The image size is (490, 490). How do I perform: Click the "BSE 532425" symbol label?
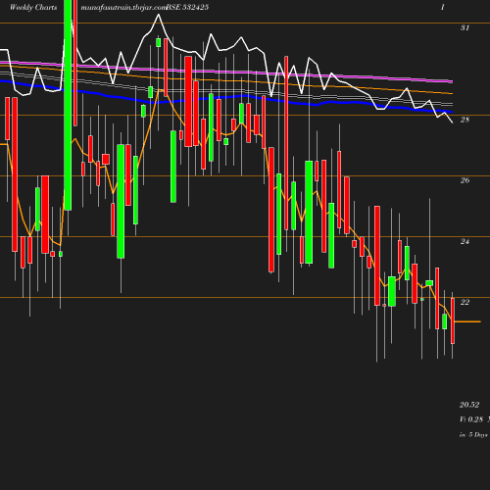pos(187,7)
